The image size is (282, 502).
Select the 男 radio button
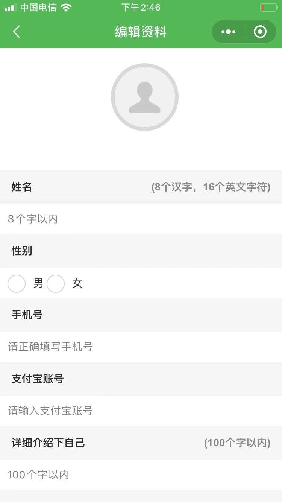(17, 284)
